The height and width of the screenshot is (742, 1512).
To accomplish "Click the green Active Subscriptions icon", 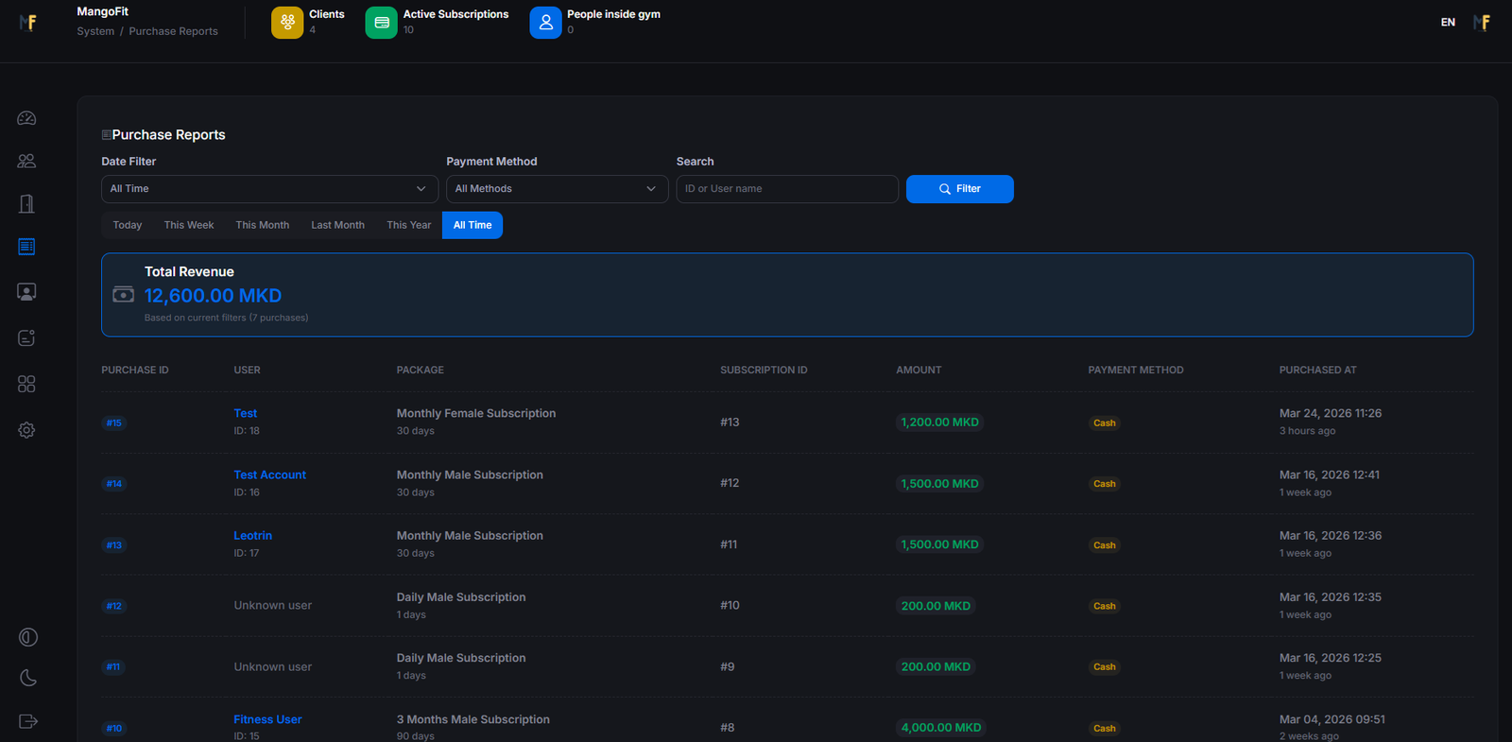I will [x=381, y=23].
